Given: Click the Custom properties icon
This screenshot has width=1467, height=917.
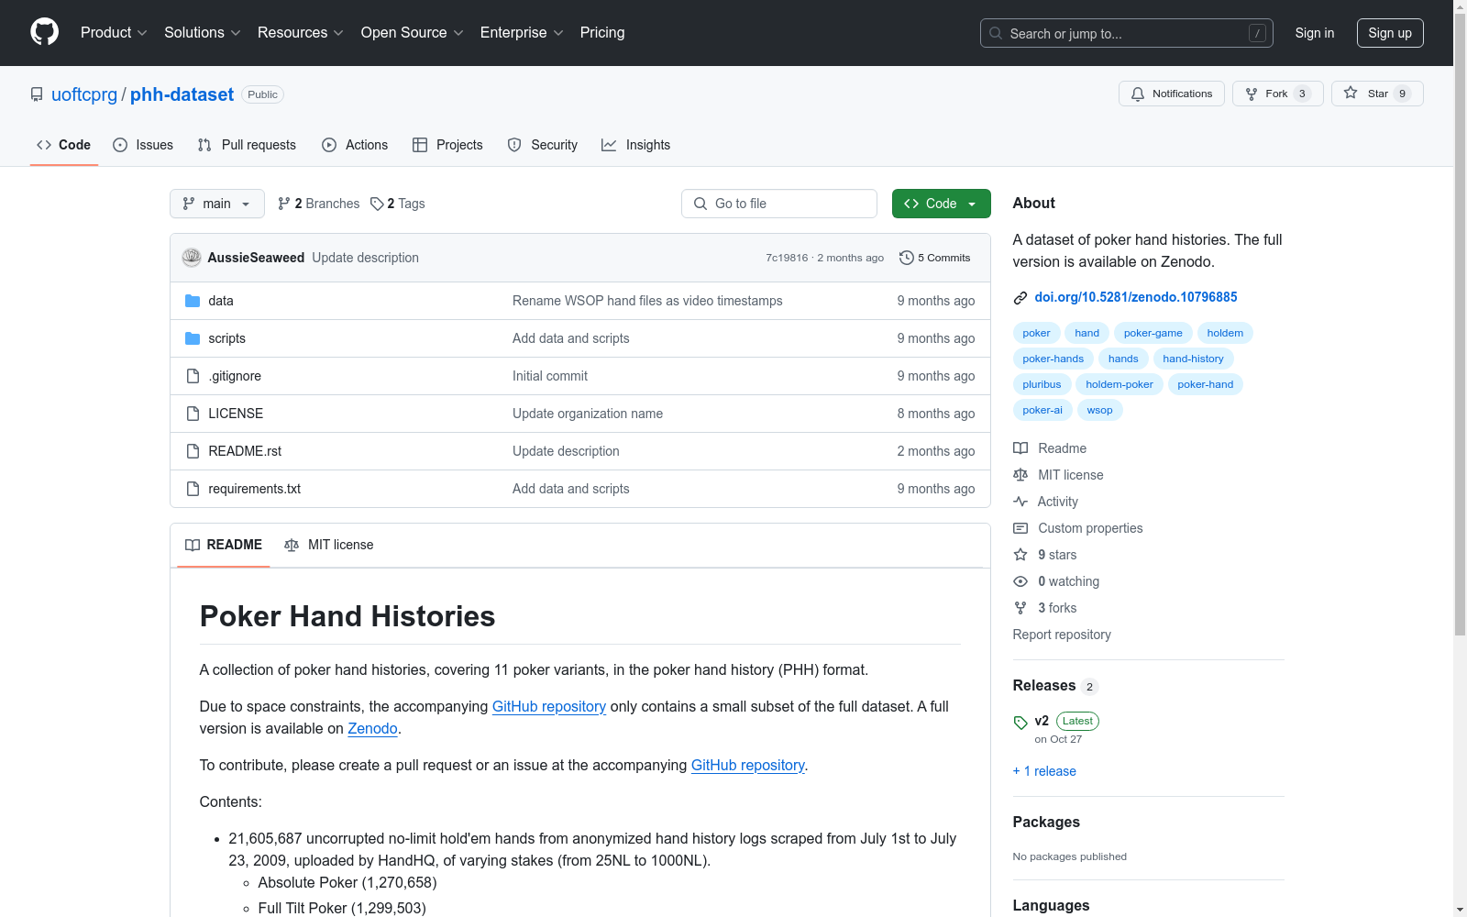Looking at the screenshot, I should pyautogui.click(x=1020, y=528).
